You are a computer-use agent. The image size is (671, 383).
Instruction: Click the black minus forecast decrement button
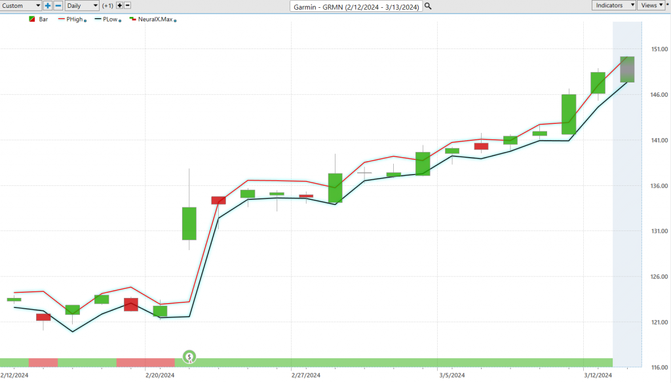128,5
